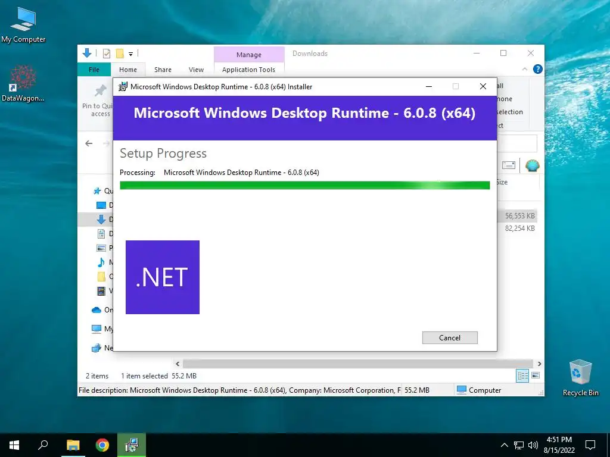Click the 56,553 KB file size cell
This screenshot has width=610, height=457.
point(519,215)
